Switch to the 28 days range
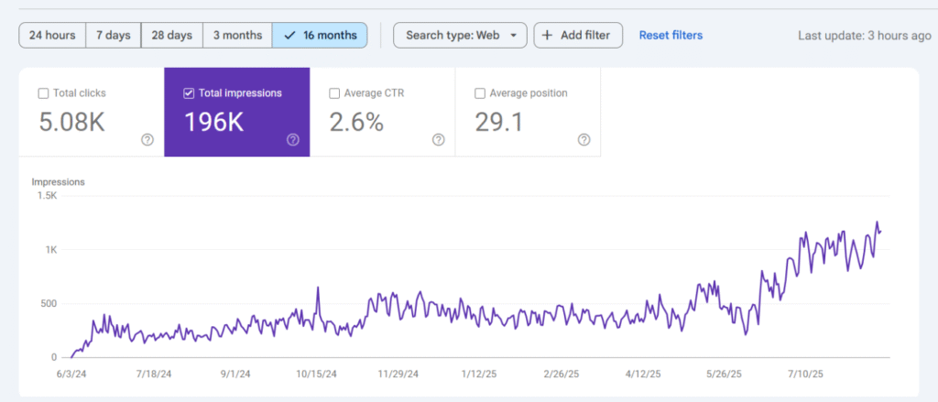This screenshot has height=402, width=938. point(172,36)
